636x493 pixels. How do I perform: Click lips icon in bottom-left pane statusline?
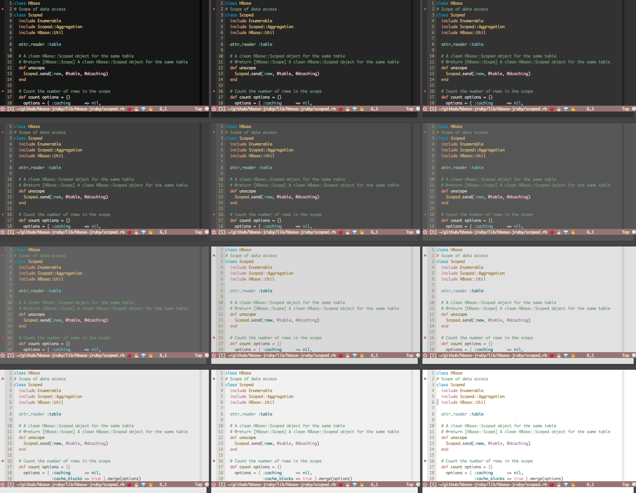point(129,484)
